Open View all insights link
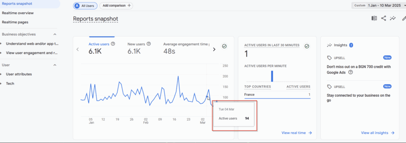 [x=378, y=133]
